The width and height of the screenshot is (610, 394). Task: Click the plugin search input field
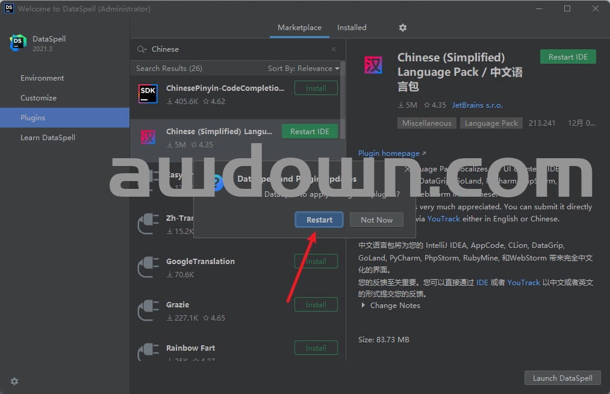coord(235,49)
